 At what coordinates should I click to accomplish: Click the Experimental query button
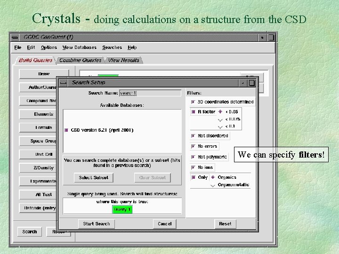pos(38,181)
